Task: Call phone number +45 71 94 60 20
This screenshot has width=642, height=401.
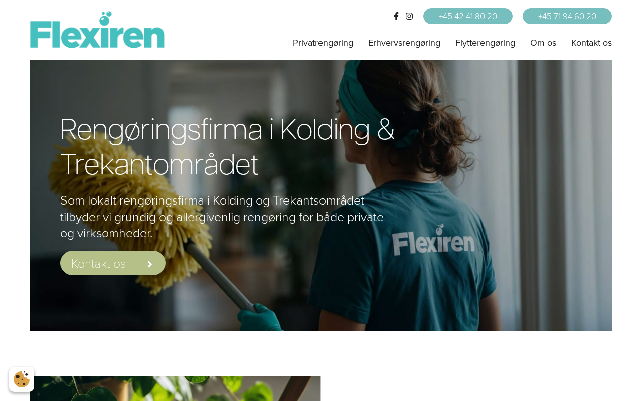Action: pyautogui.click(x=567, y=16)
